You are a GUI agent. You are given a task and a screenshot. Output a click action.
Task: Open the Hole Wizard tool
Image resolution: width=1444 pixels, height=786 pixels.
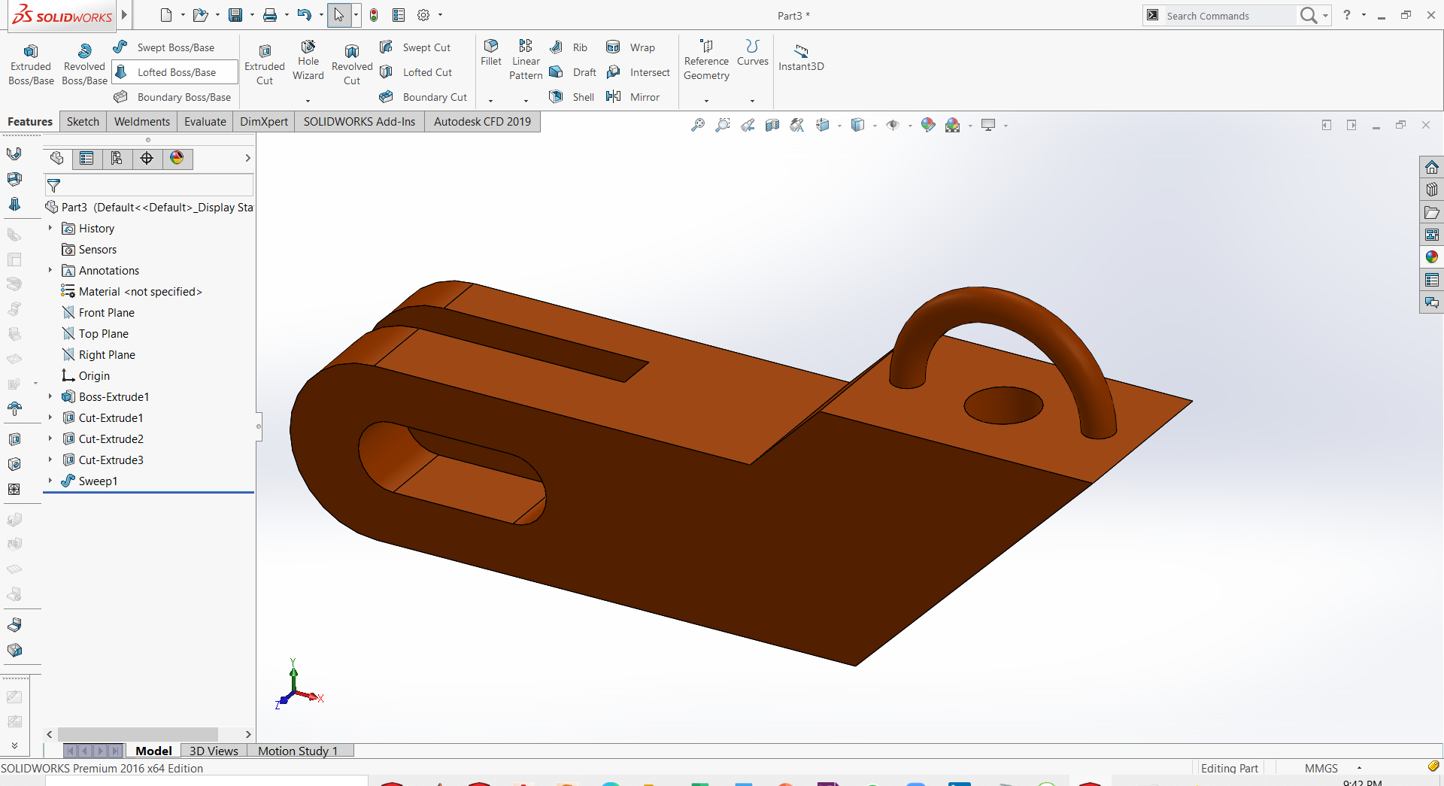click(x=308, y=64)
